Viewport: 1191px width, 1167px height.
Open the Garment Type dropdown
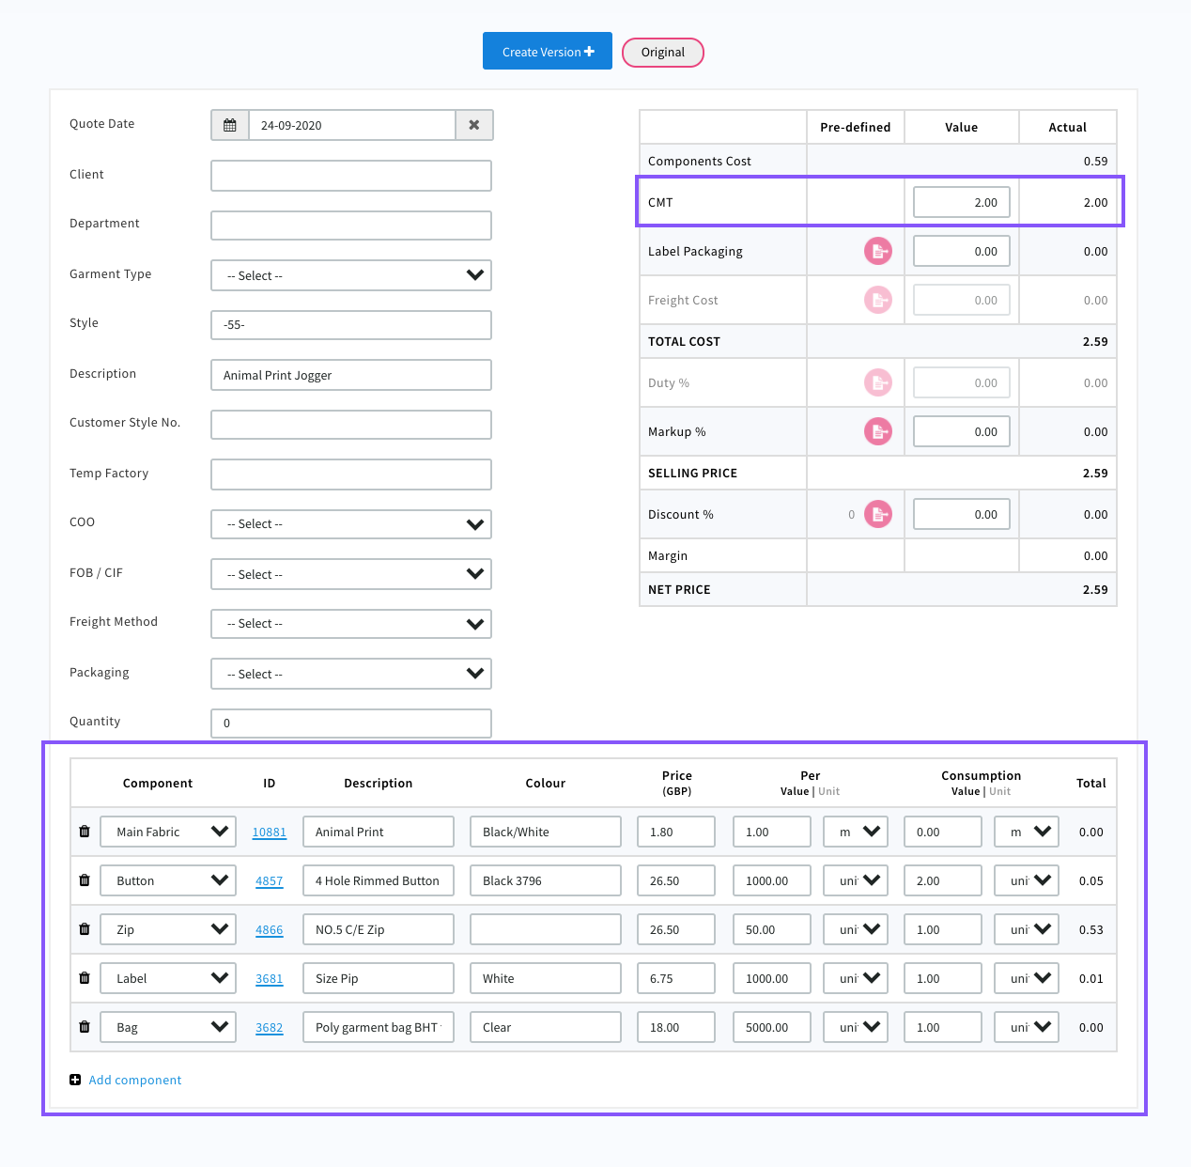tap(351, 275)
